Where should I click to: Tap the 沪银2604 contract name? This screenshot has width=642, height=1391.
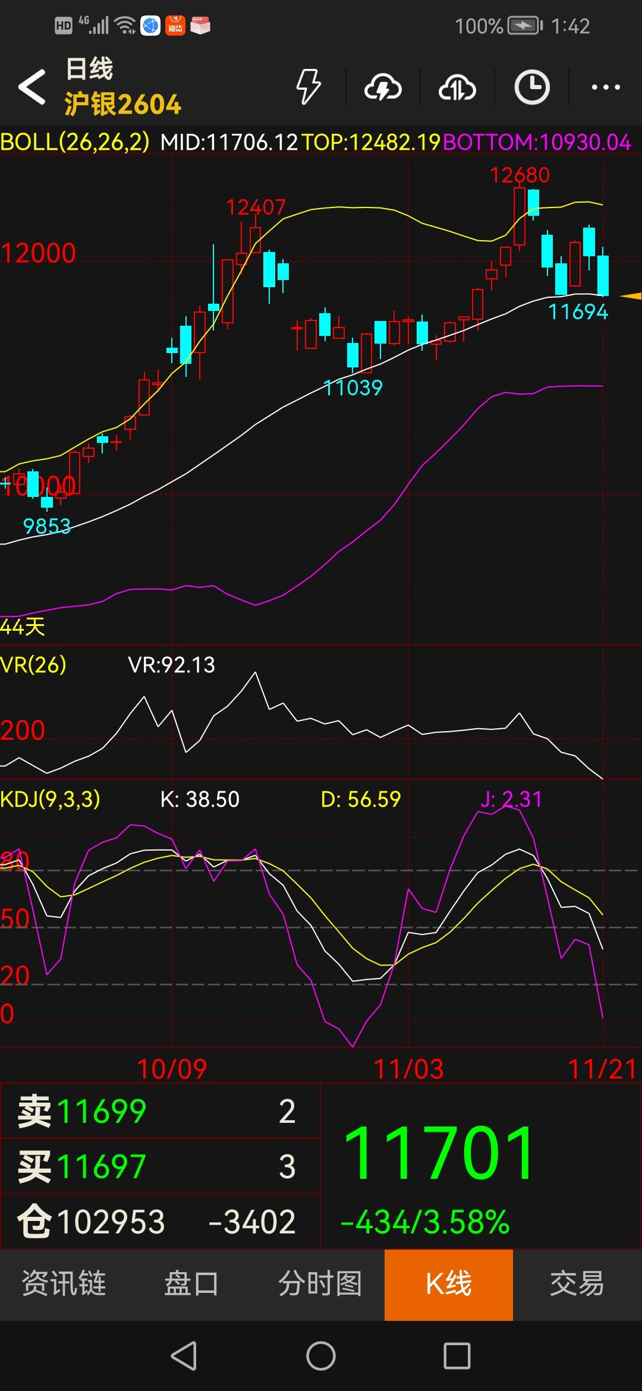tap(122, 104)
